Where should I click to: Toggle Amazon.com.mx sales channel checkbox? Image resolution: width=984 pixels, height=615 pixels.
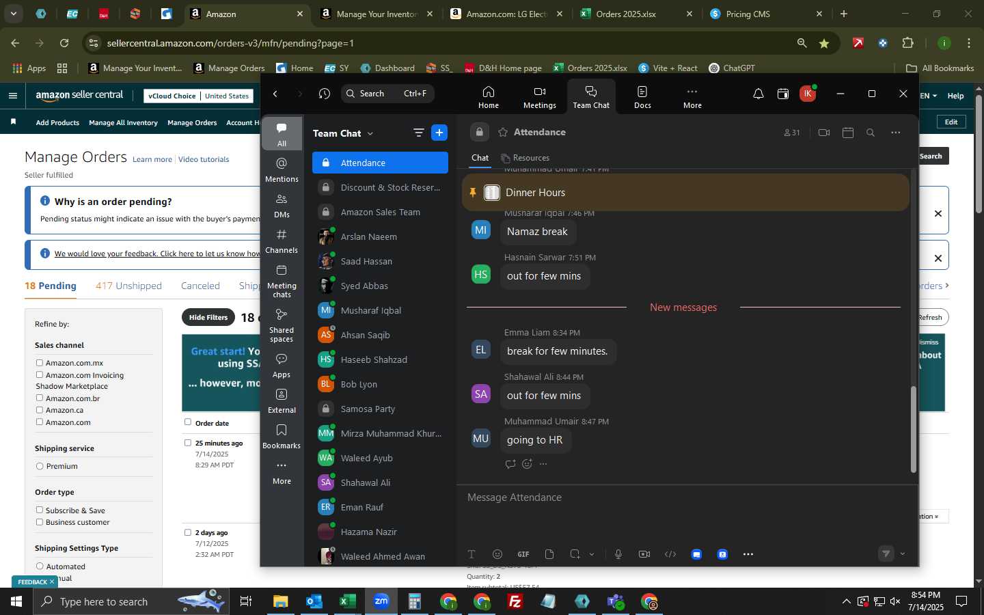(x=40, y=363)
